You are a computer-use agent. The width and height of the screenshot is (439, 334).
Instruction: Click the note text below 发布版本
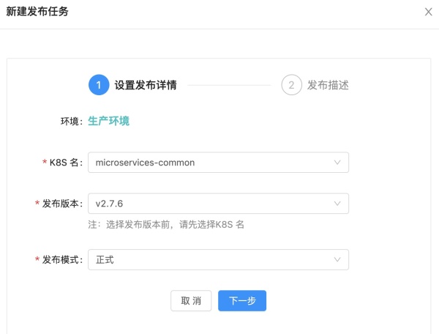pyautogui.click(x=166, y=224)
